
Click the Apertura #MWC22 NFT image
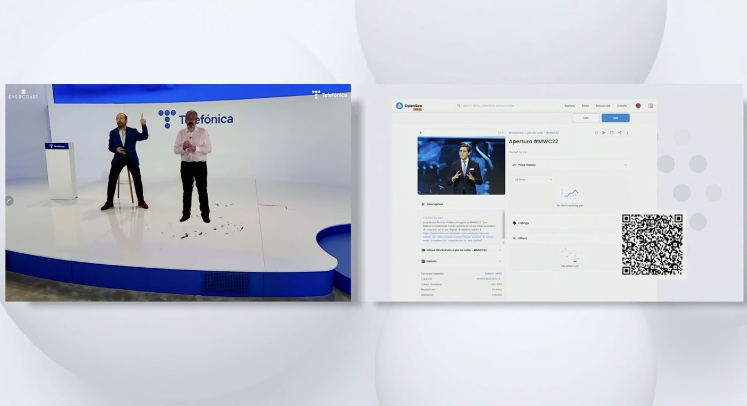click(461, 166)
